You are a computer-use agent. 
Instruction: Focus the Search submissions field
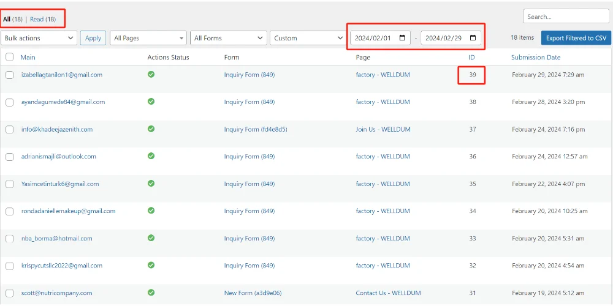point(566,17)
